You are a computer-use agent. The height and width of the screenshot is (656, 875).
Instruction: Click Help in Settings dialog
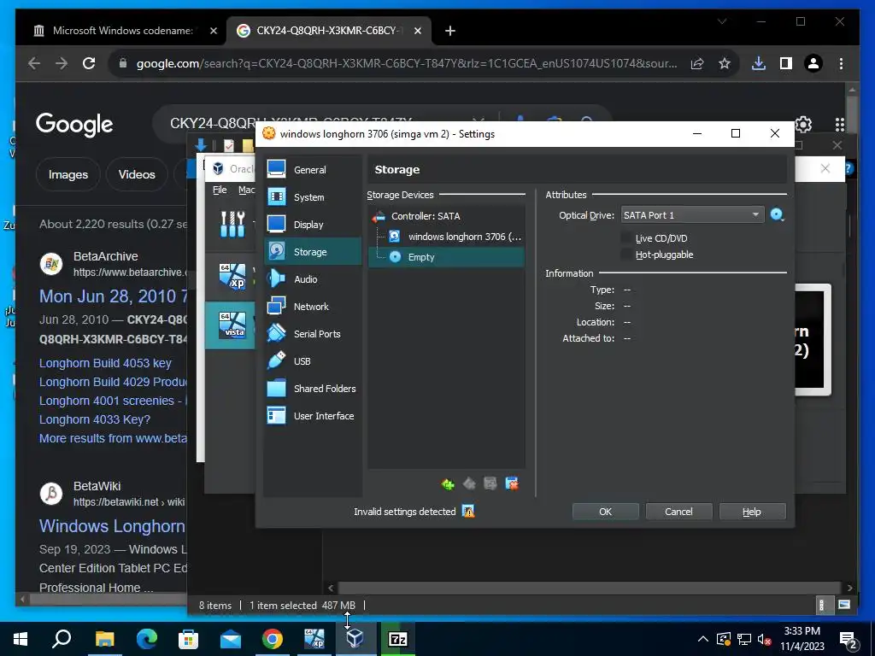tap(752, 512)
